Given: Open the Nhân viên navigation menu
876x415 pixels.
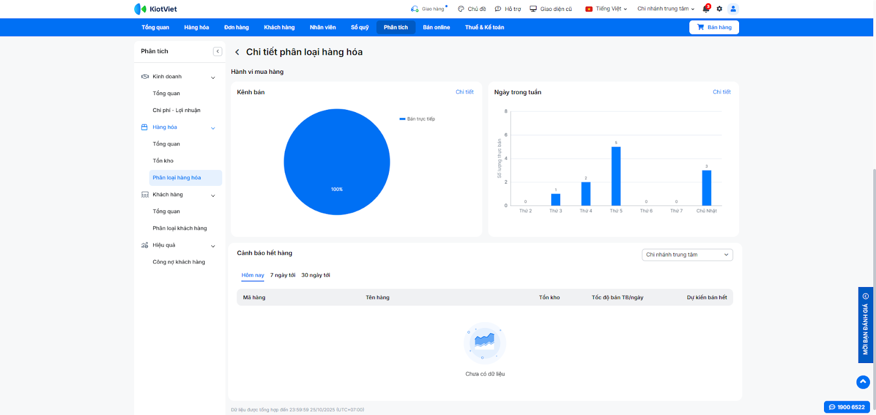Looking at the screenshot, I should (x=323, y=27).
